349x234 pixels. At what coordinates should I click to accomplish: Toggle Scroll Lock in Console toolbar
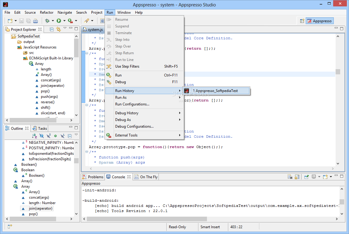coord(297,177)
